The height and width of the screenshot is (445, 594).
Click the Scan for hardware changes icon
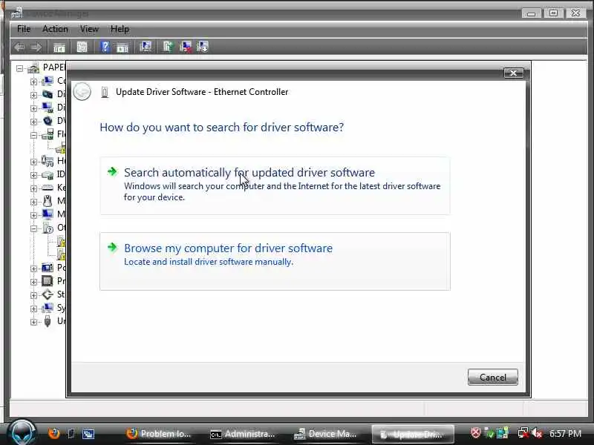146,47
